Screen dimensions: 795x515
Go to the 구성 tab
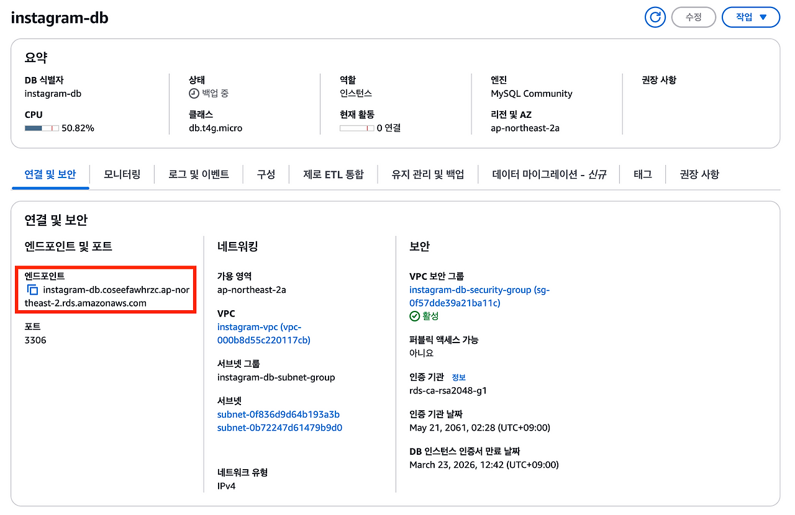pos(266,174)
